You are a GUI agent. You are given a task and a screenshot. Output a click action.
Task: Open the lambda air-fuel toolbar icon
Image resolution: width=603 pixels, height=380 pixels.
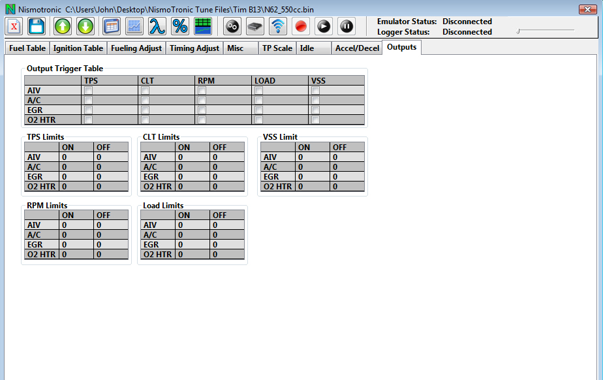point(157,26)
